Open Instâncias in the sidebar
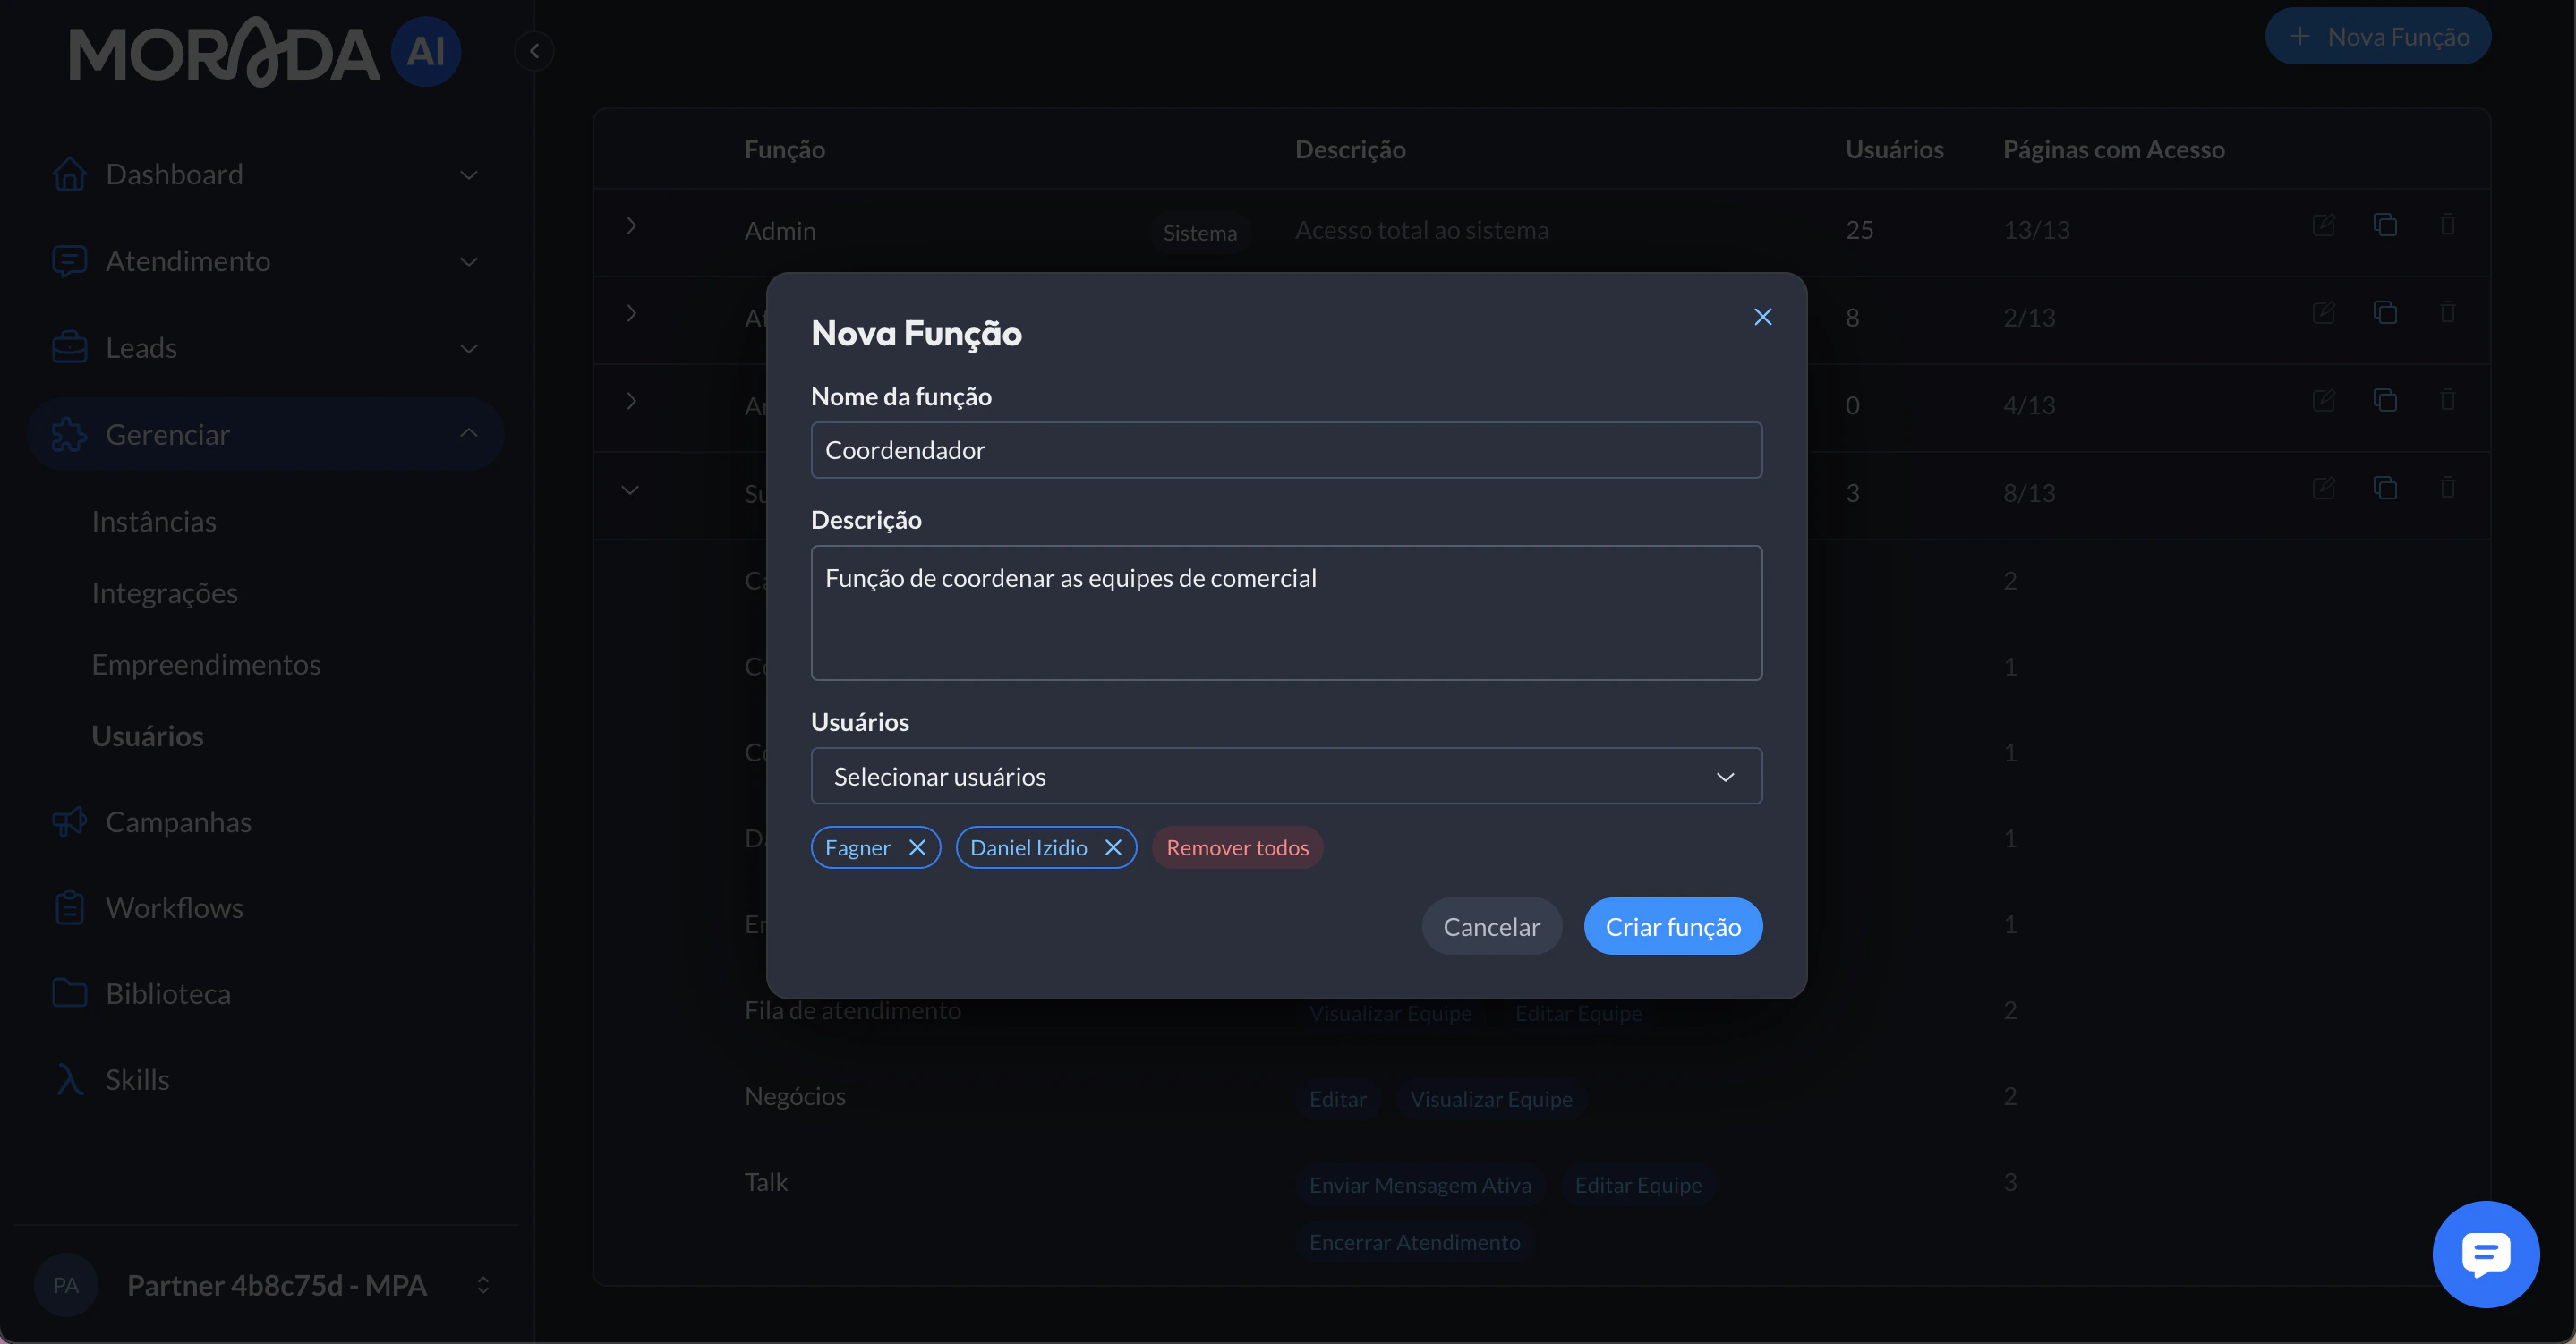The width and height of the screenshot is (2576, 1344). tap(154, 521)
